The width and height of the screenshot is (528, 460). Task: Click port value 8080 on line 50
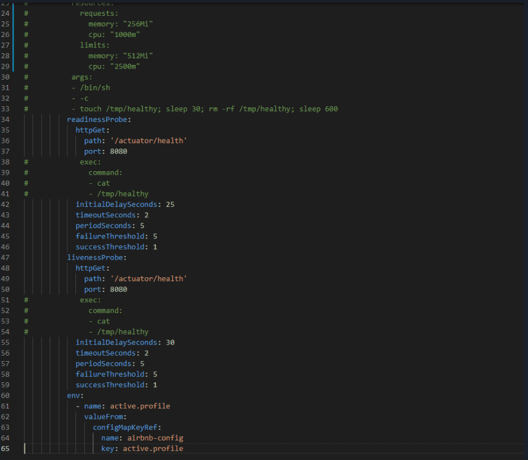coord(119,289)
